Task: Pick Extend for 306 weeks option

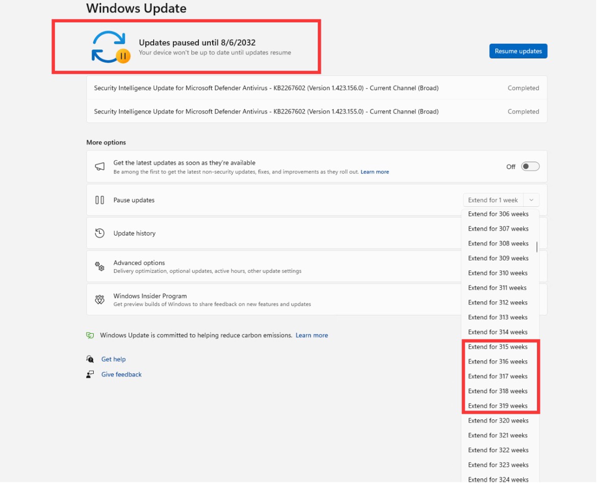Action: [x=498, y=214]
